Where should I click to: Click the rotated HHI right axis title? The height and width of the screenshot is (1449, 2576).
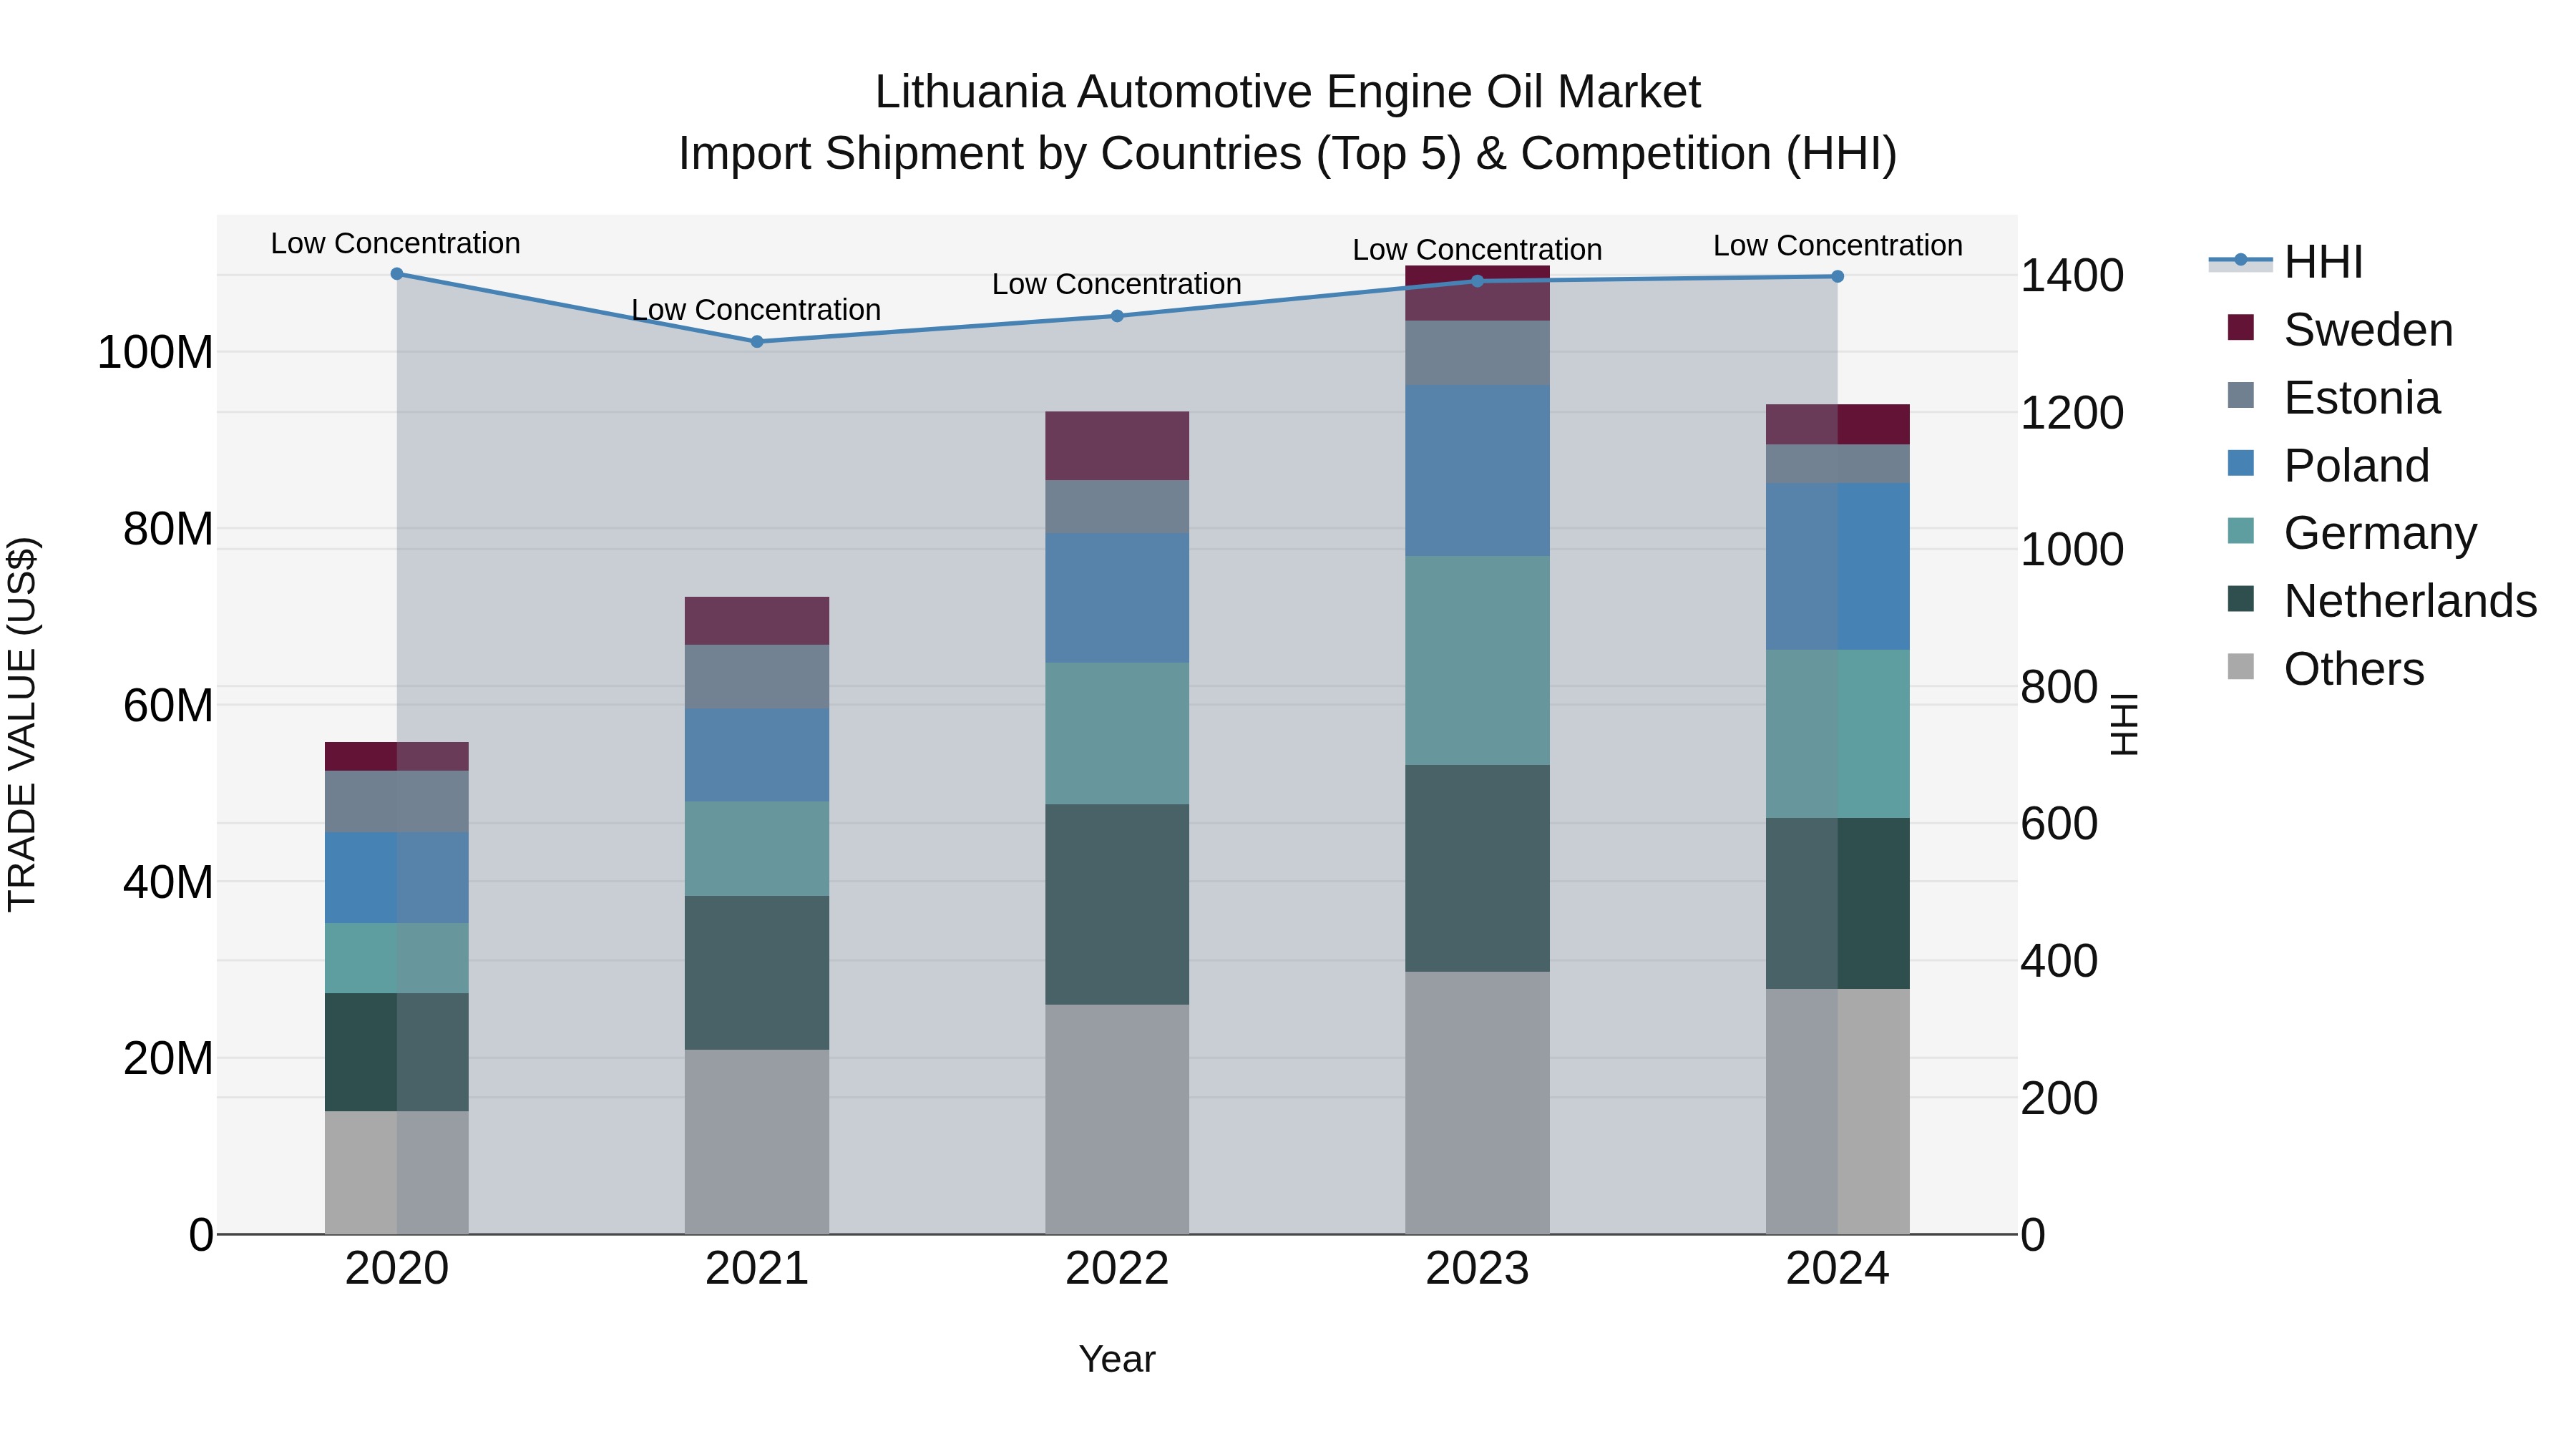point(2124,724)
